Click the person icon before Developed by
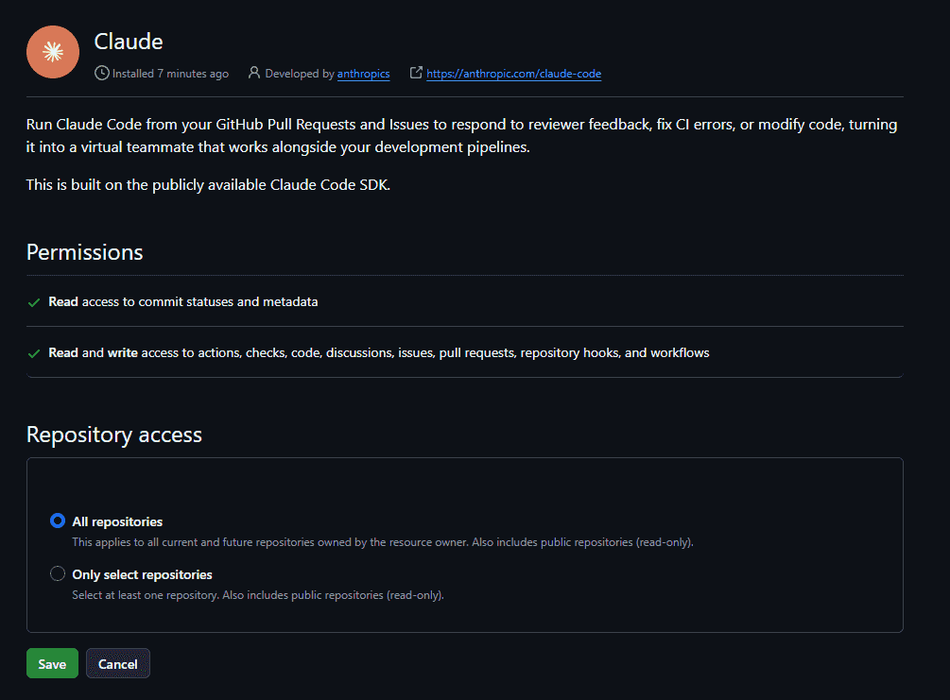Image resolution: width=950 pixels, height=700 pixels. click(x=254, y=73)
